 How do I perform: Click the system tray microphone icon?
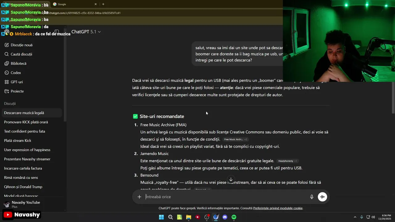(361, 217)
